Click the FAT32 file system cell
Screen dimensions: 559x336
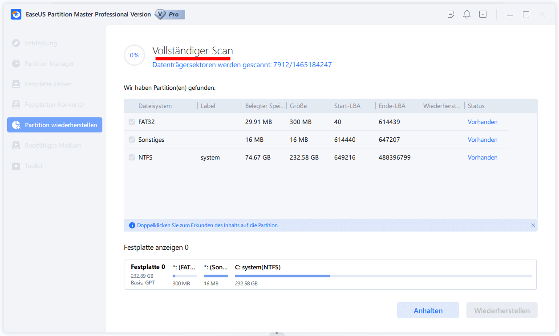pyautogui.click(x=146, y=122)
